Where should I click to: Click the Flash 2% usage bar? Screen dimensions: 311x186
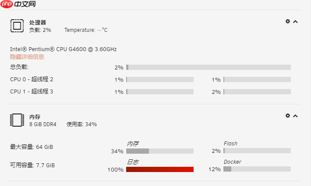257,151
